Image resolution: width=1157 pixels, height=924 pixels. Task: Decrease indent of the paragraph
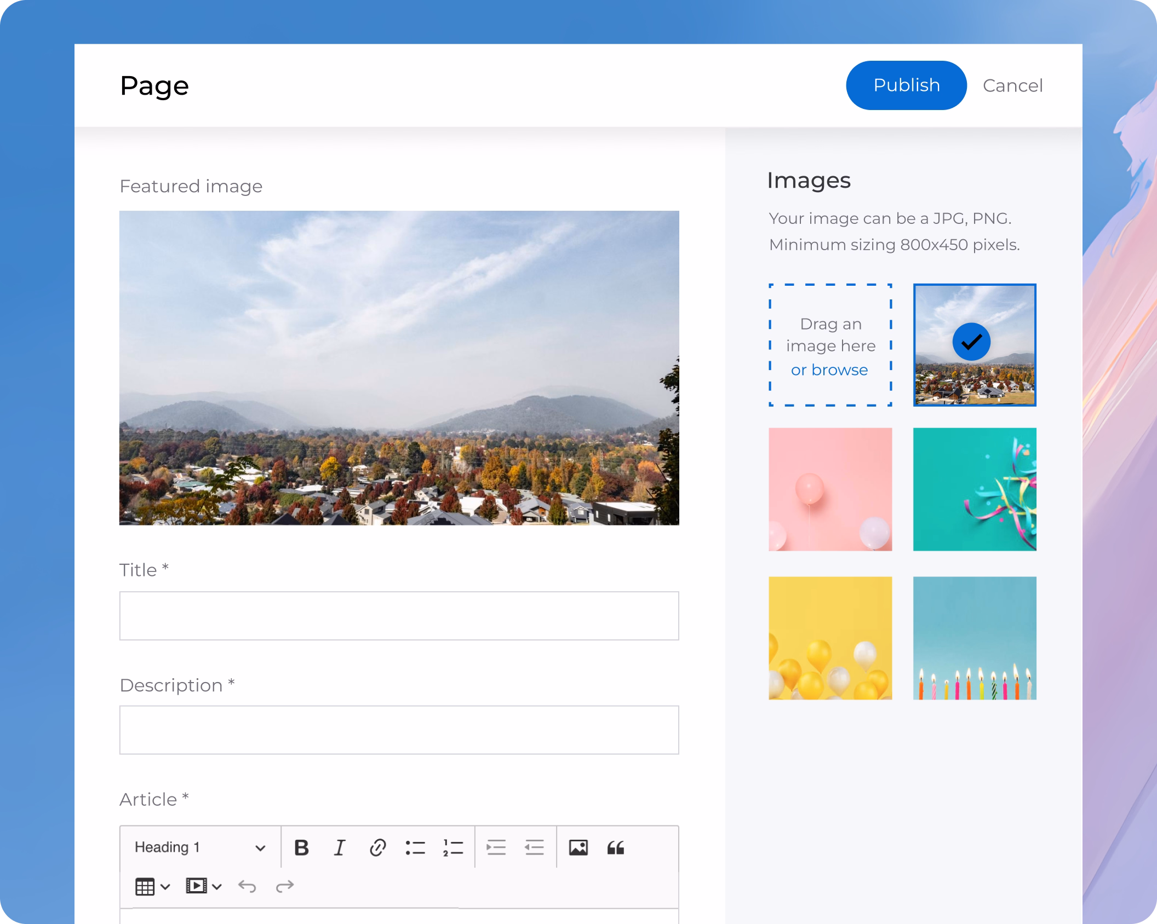point(534,847)
